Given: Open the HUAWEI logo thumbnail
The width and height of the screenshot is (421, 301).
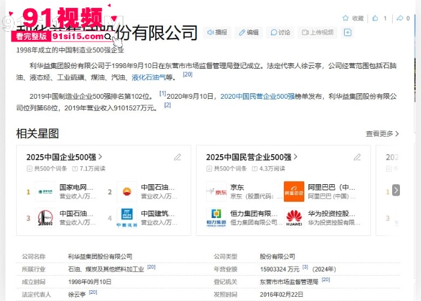Looking at the screenshot, I should pyautogui.click(x=294, y=218).
